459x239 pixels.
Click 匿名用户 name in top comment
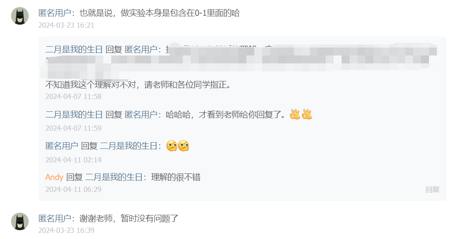click(54, 13)
